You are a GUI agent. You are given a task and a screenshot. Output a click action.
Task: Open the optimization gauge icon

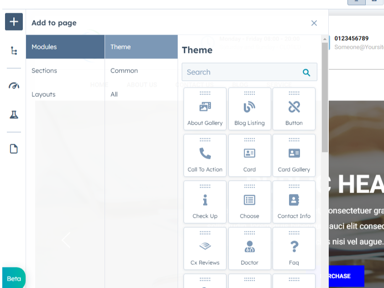click(x=14, y=86)
